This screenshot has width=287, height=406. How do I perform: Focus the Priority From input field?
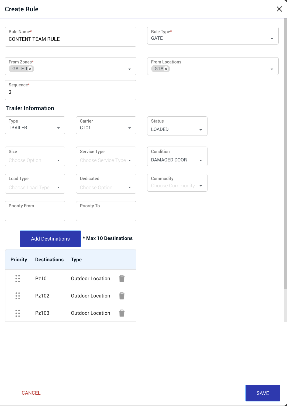35,211
